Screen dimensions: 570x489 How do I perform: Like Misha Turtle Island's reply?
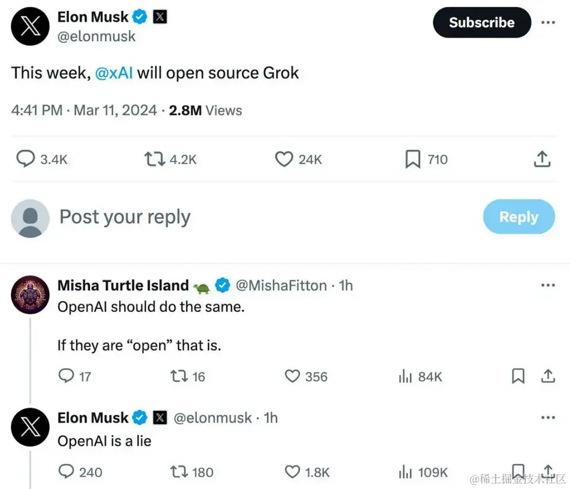pos(293,376)
